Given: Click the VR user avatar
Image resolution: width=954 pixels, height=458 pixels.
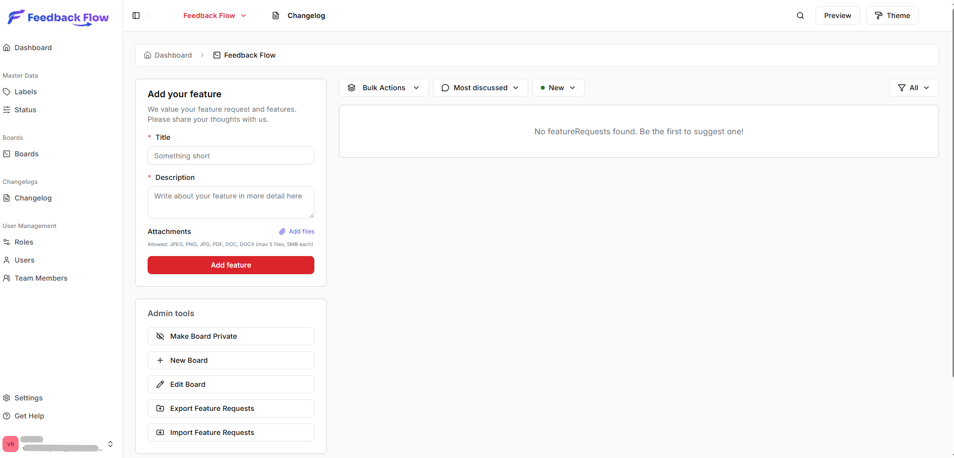Looking at the screenshot, I should pos(11,444).
